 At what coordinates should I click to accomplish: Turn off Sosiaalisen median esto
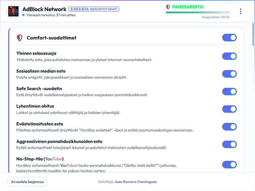point(229,74)
